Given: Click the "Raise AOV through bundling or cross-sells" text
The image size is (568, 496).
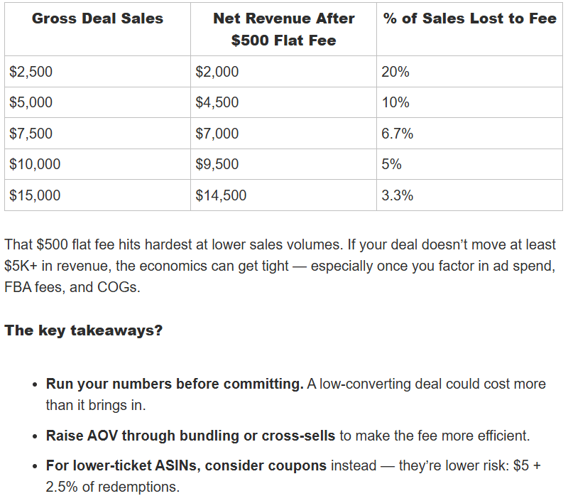Looking at the screenshot, I should (x=191, y=436).
